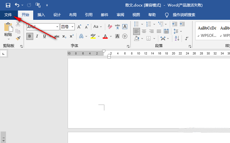Select the Format Painter brush icon
This screenshot has width=230, height=143.
click(18, 38)
